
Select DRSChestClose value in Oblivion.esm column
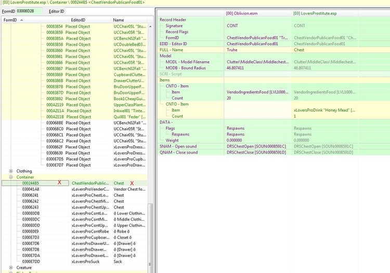256,153
